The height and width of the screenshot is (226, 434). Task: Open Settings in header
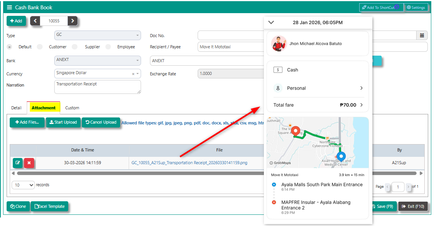(x=415, y=7)
